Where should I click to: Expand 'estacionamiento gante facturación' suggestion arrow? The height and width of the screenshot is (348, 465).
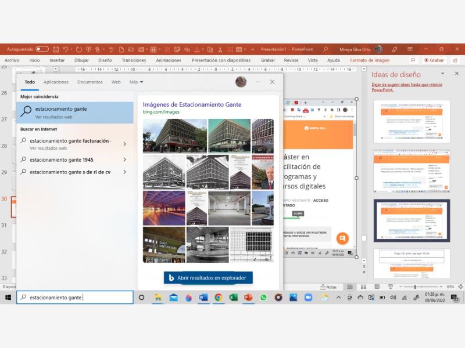coord(124,144)
